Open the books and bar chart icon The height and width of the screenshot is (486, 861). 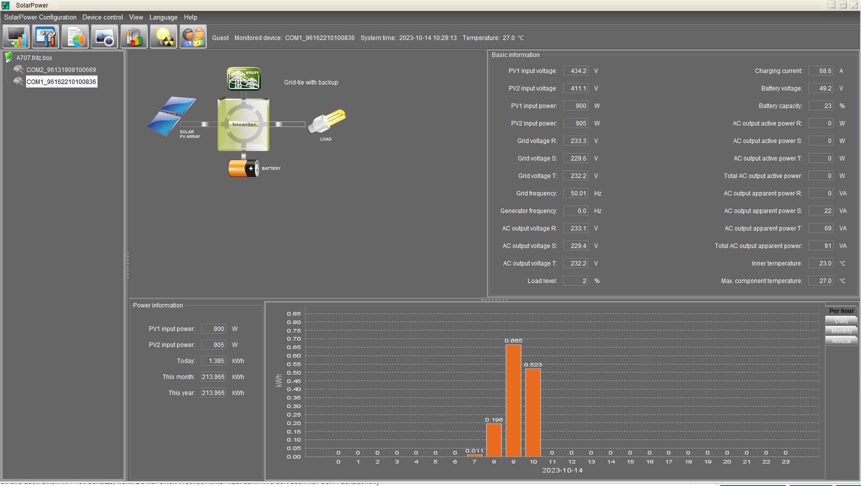pyautogui.click(x=134, y=37)
